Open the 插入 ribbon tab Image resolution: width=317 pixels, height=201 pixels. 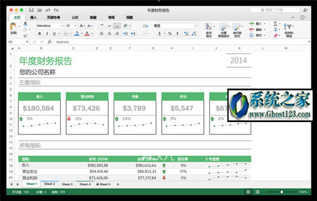pos(34,17)
